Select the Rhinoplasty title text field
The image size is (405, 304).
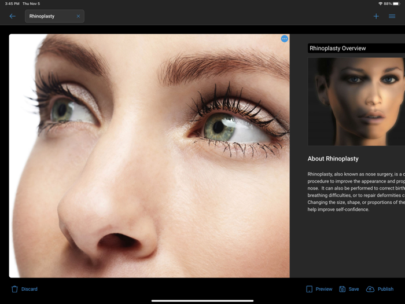coord(50,16)
